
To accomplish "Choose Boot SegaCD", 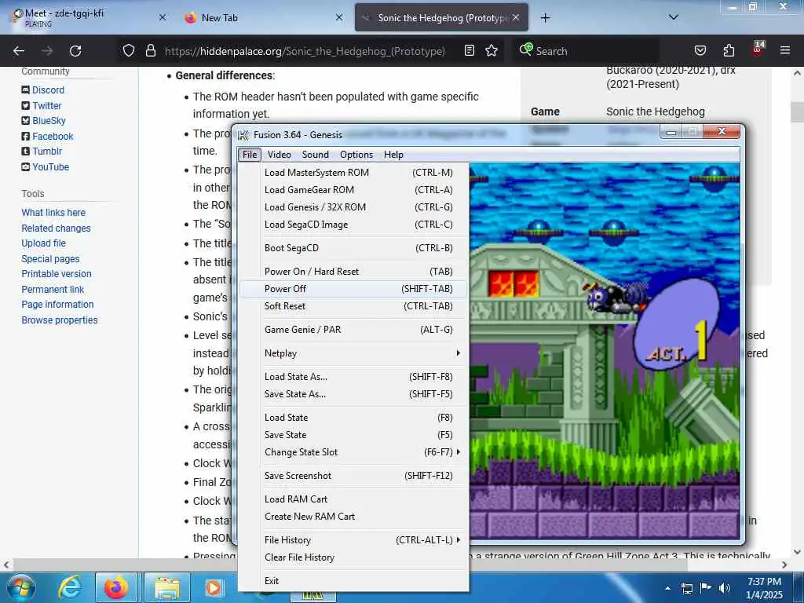I will coord(353,247).
